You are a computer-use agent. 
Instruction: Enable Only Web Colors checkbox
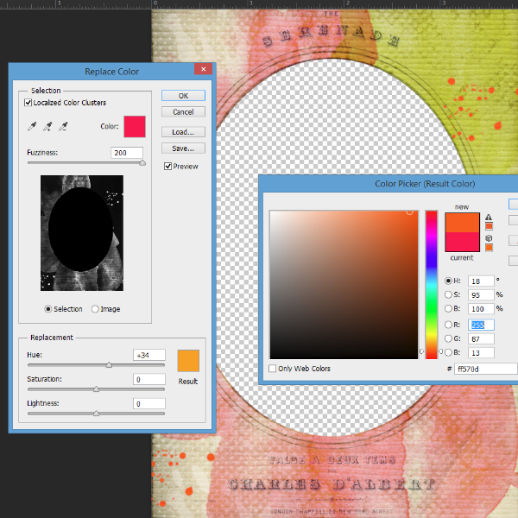pos(273,369)
